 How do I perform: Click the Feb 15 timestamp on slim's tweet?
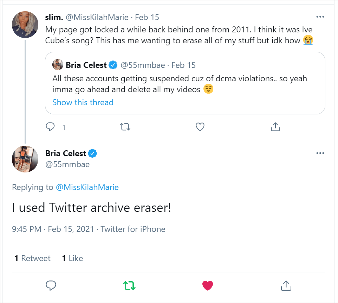(x=147, y=17)
